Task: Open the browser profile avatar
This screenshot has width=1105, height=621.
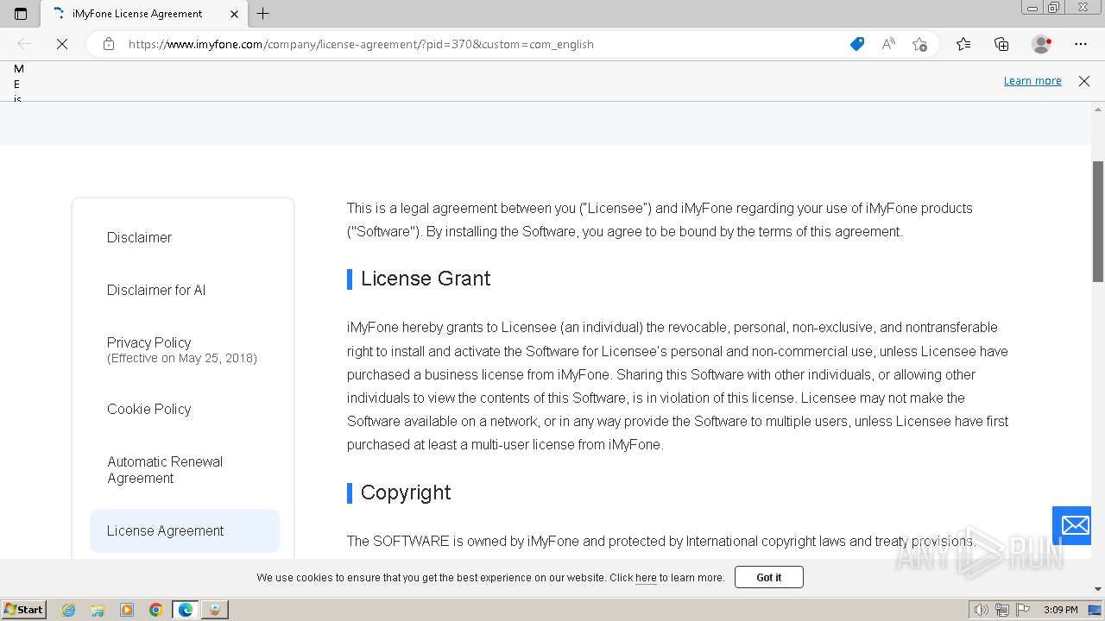Action: pyautogui.click(x=1042, y=44)
